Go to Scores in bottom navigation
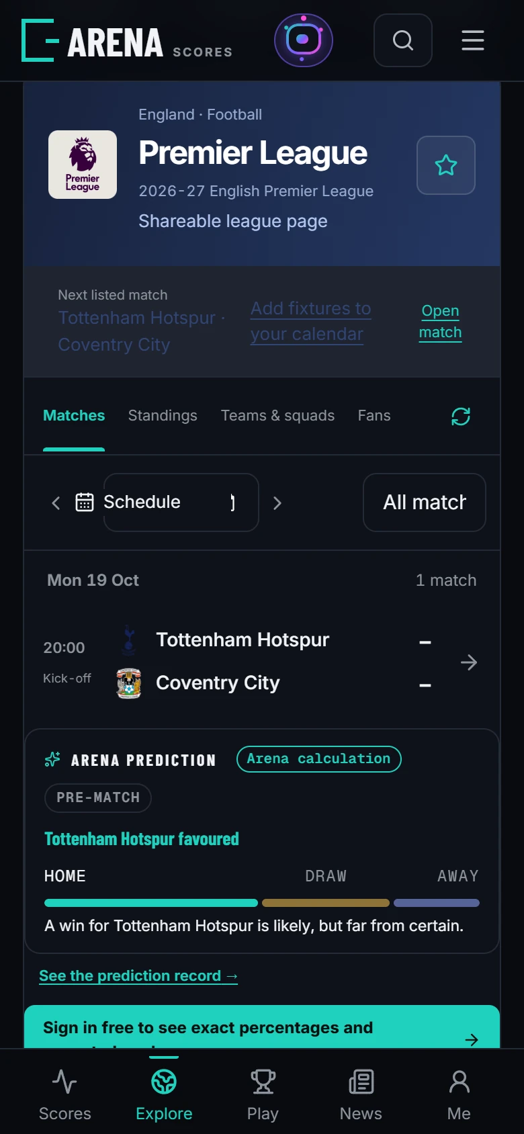 [65, 1094]
